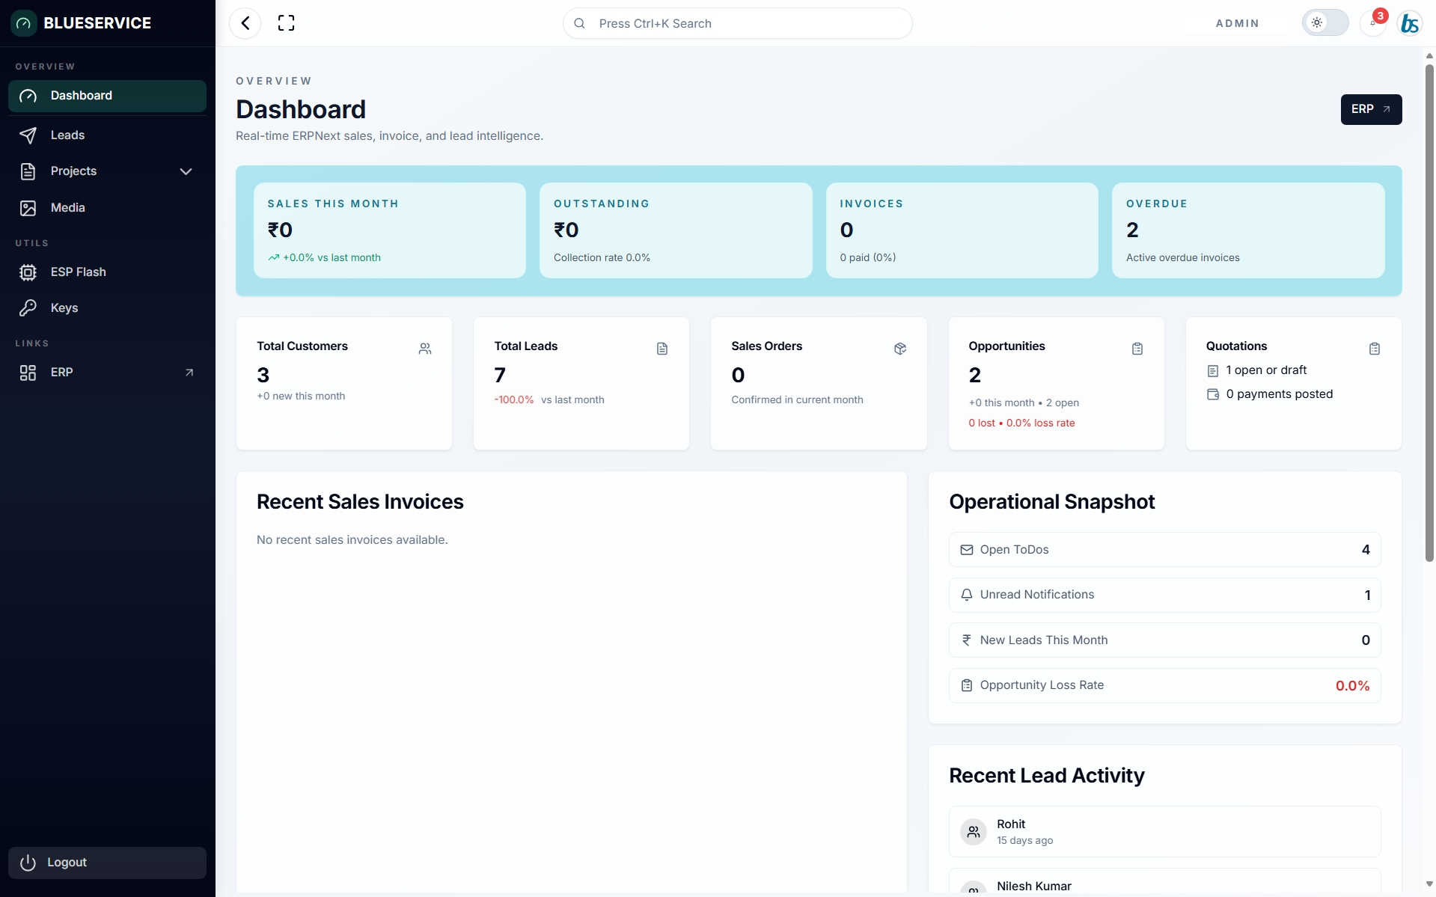The height and width of the screenshot is (897, 1436).
Task: Click the vertical page scrollbar
Action: tap(1429, 312)
